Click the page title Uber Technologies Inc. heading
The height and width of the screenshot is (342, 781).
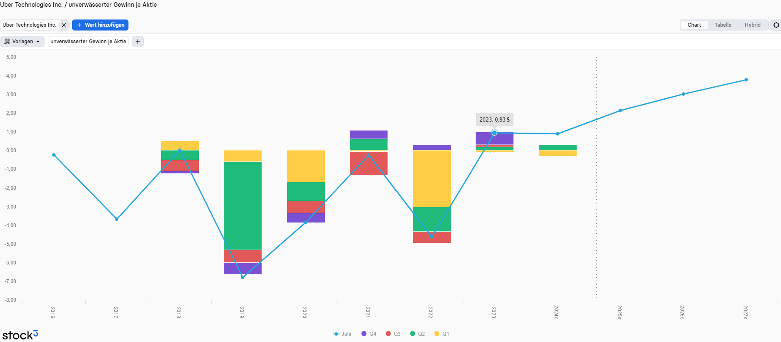click(78, 5)
